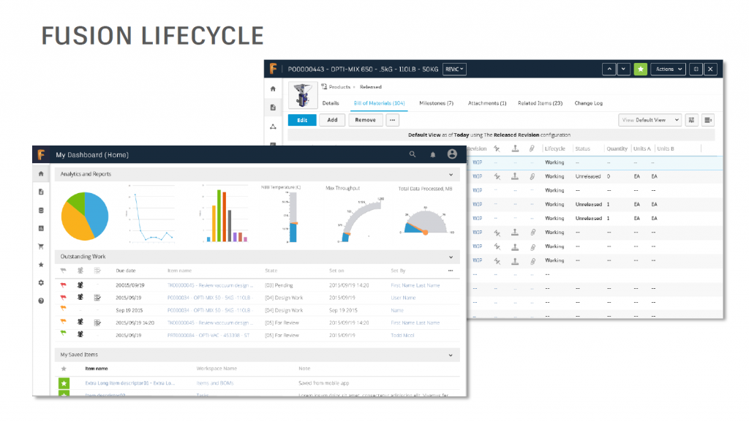Open the PRT0000084 - OPTI-VAC item link

(209, 335)
